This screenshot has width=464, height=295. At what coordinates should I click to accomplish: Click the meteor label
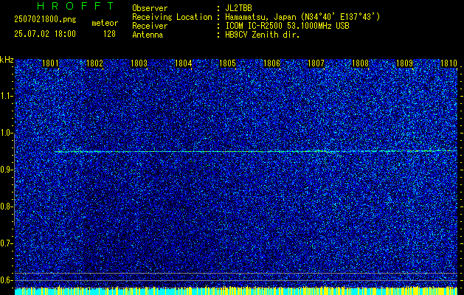click(105, 23)
